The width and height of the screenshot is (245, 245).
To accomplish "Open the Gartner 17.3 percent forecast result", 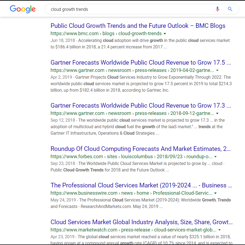I will click(x=141, y=105).
